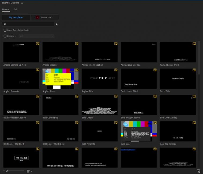Image resolution: width=203 pixels, height=174 pixels.
Task: Open the Essential Graphics panel menu icon
Action: pos(22,3)
